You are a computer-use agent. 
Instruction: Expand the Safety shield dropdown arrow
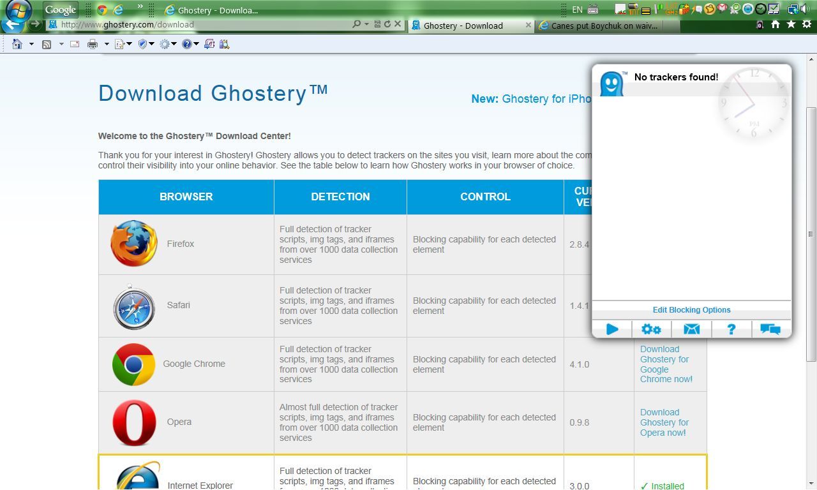tap(151, 44)
